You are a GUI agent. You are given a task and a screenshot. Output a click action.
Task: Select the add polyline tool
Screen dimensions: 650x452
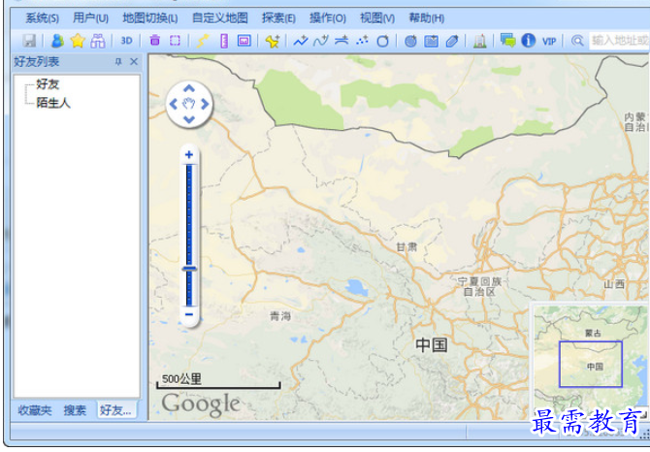pos(301,41)
